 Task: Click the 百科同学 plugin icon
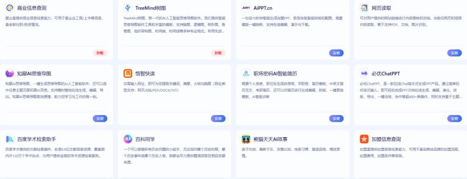(x=128, y=139)
